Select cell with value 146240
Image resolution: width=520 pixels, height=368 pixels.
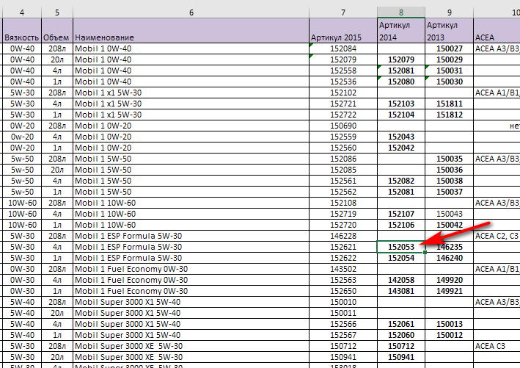pos(449,258)
